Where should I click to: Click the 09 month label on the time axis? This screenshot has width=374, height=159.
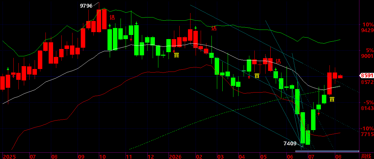point(81,156)
